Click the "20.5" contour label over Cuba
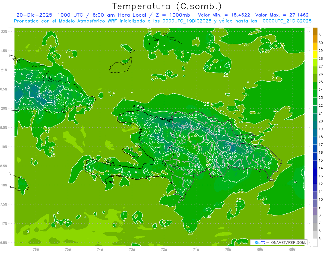The width and height of the screenshot is (328, 253). 41,96
